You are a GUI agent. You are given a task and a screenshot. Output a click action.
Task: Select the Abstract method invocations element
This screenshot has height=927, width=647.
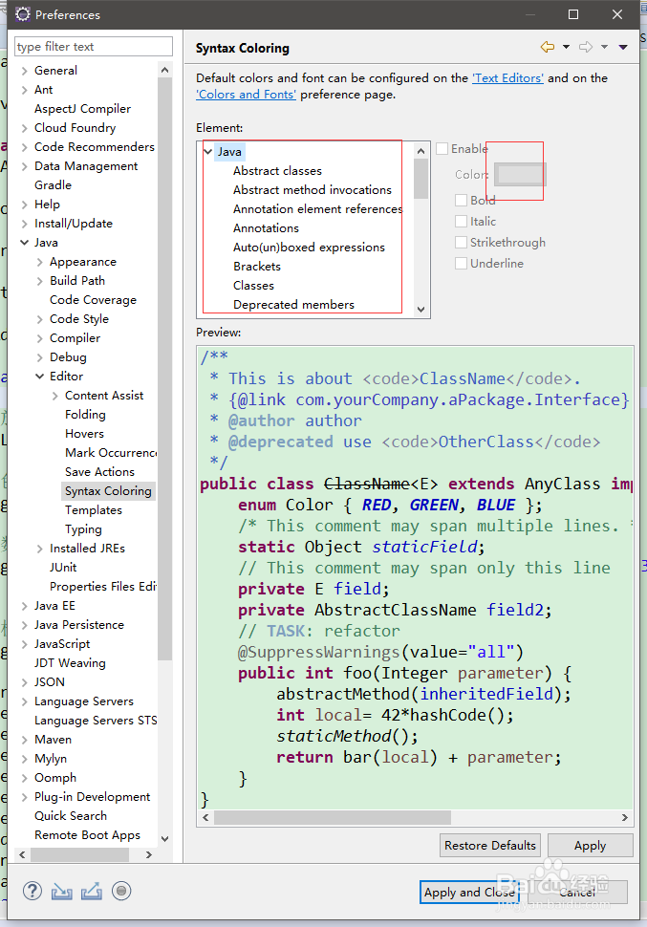313,190
